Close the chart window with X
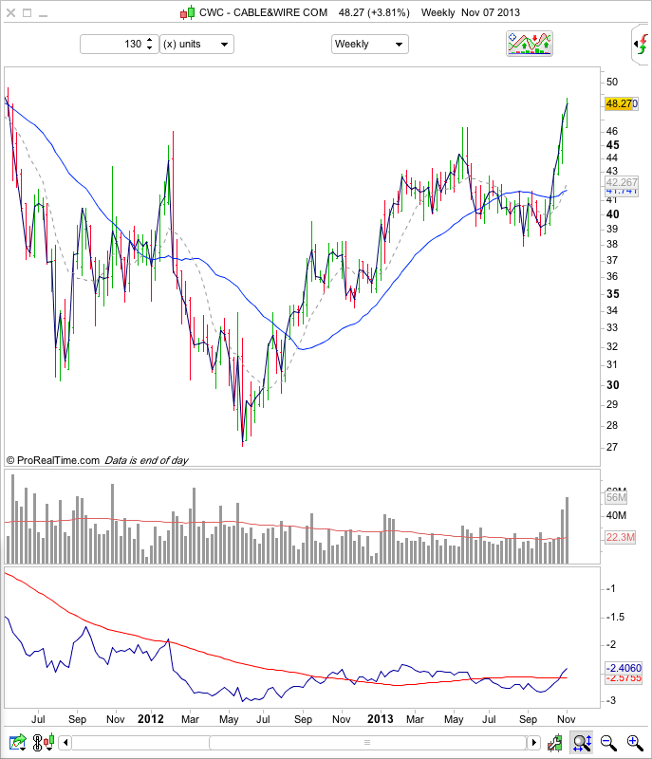The image size is (652, 759). 10,13
